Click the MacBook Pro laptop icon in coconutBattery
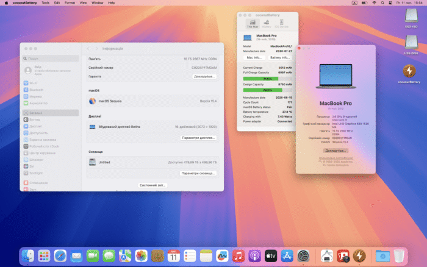The image size is (427, 267). (247, 38)
